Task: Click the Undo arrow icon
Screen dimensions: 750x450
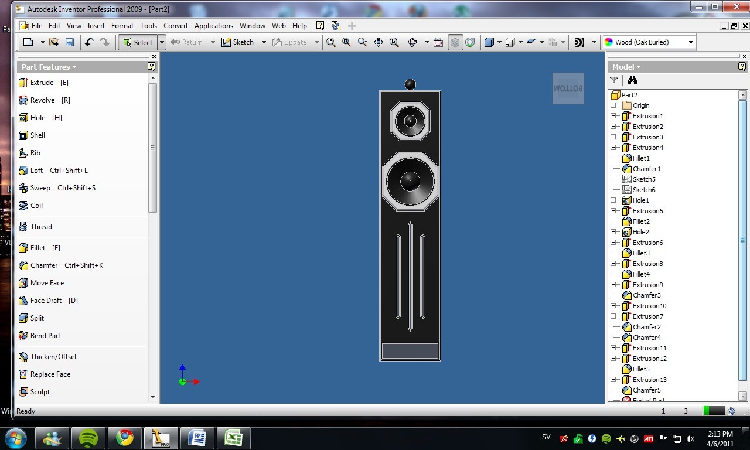Action: pos(89,42)
